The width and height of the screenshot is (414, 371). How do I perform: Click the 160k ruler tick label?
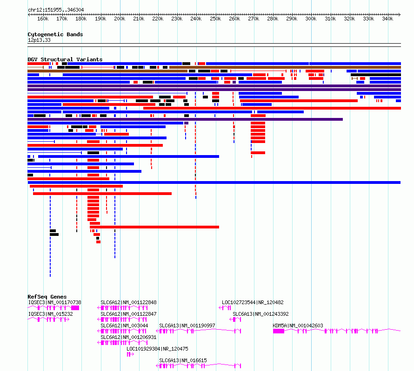tap(43, 19)
